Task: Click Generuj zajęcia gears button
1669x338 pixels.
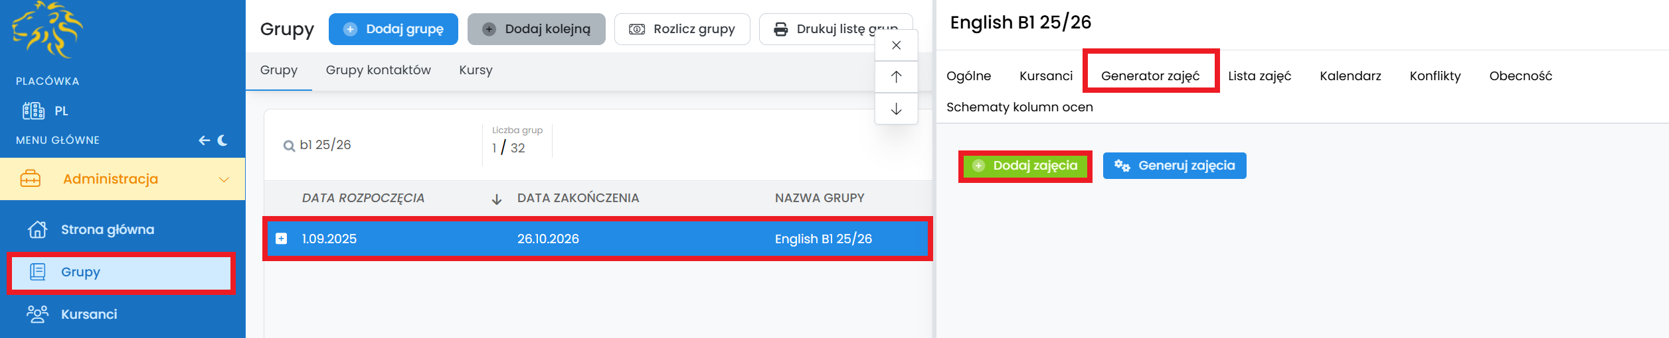Action: (1174, 166)
